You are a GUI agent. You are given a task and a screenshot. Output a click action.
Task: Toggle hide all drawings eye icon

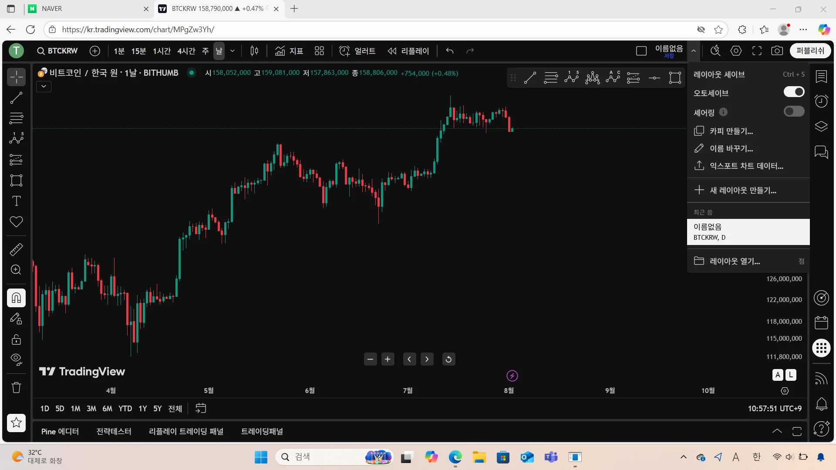[x=16, y=359]
